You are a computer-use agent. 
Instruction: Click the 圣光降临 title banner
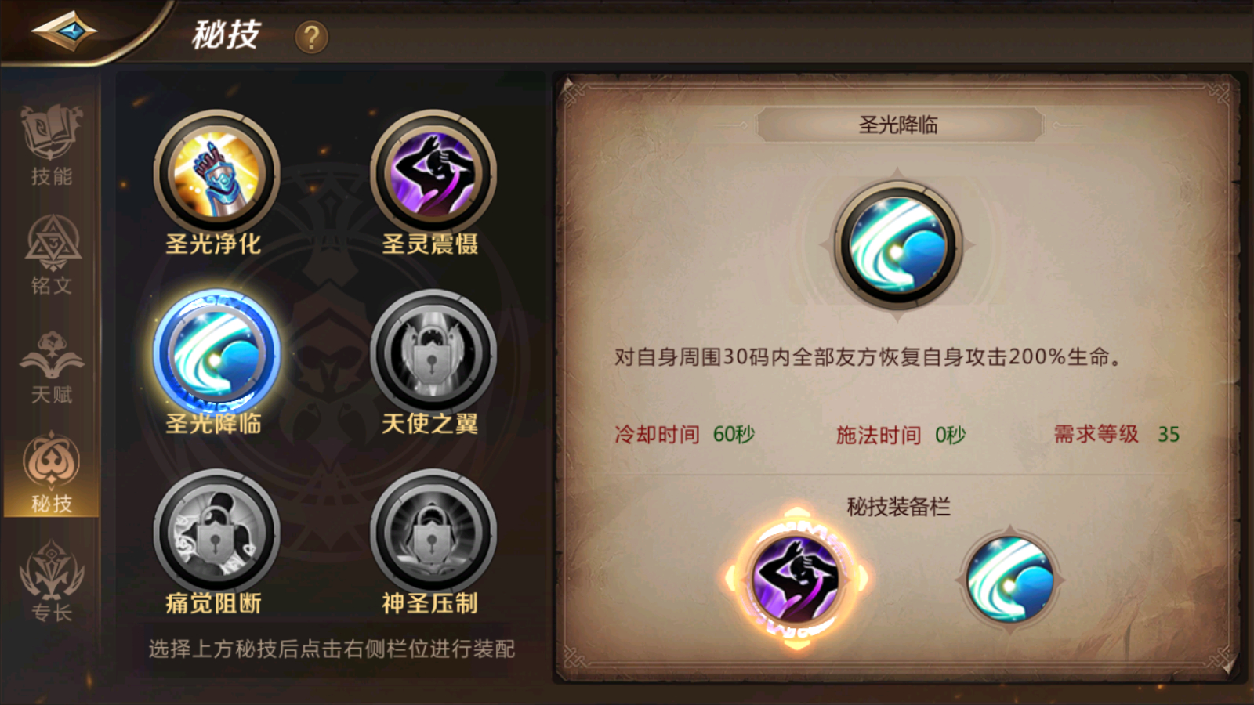click(899, 125)
